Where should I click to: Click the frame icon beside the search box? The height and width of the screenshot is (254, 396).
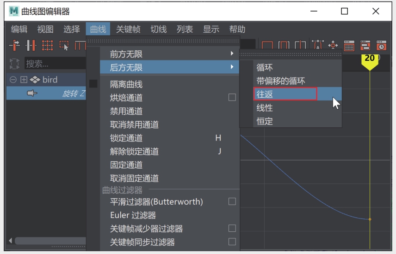(x=14, y=64)
